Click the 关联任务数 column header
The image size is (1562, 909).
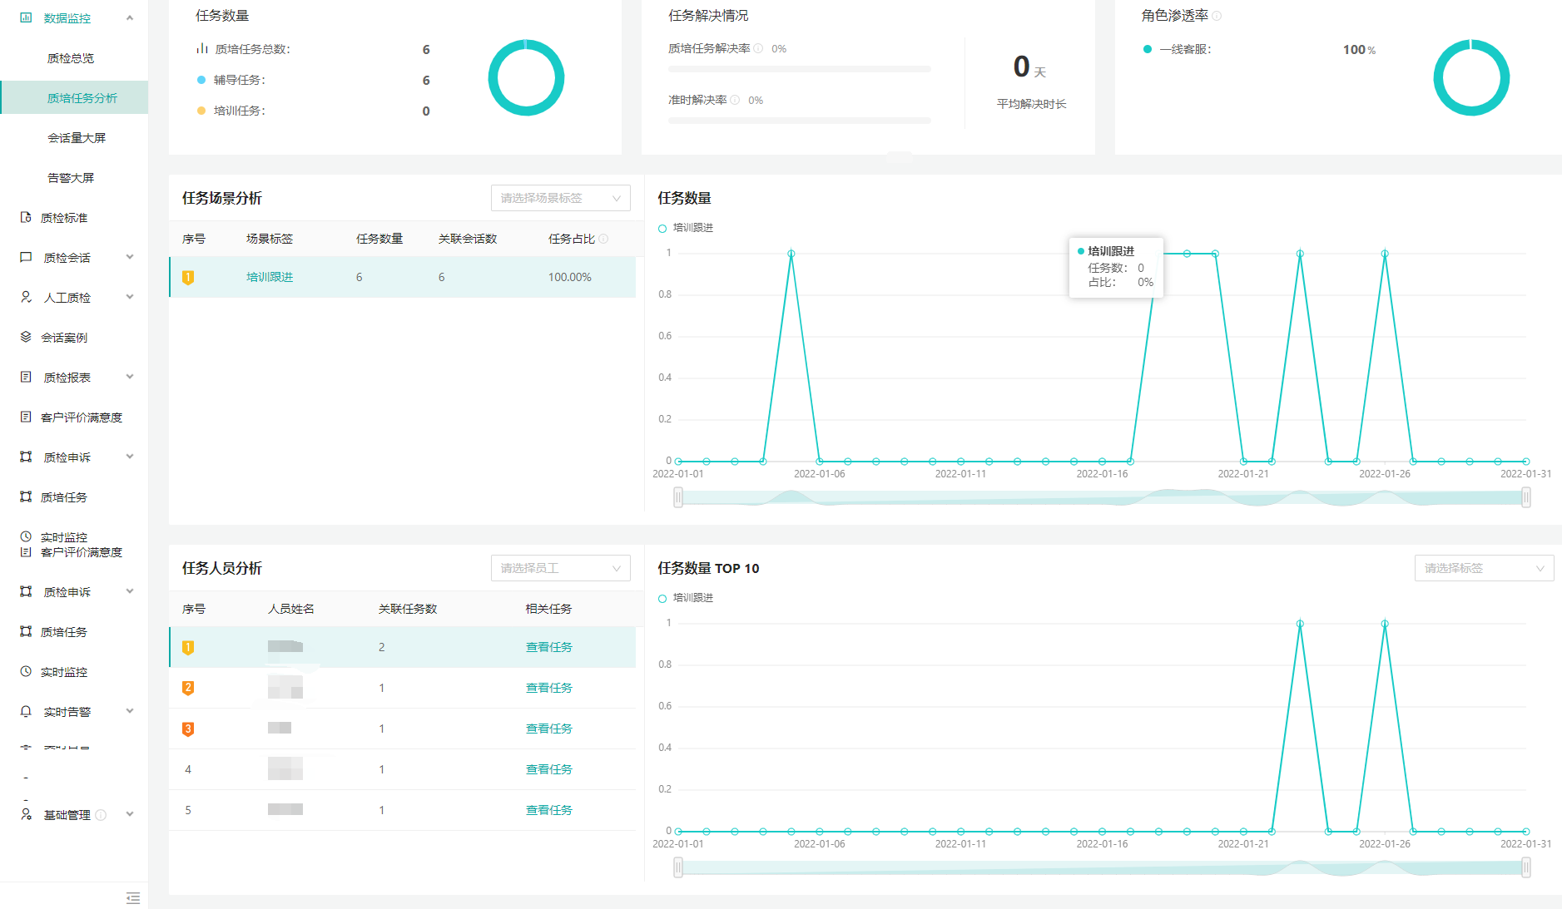pos(408,609)
